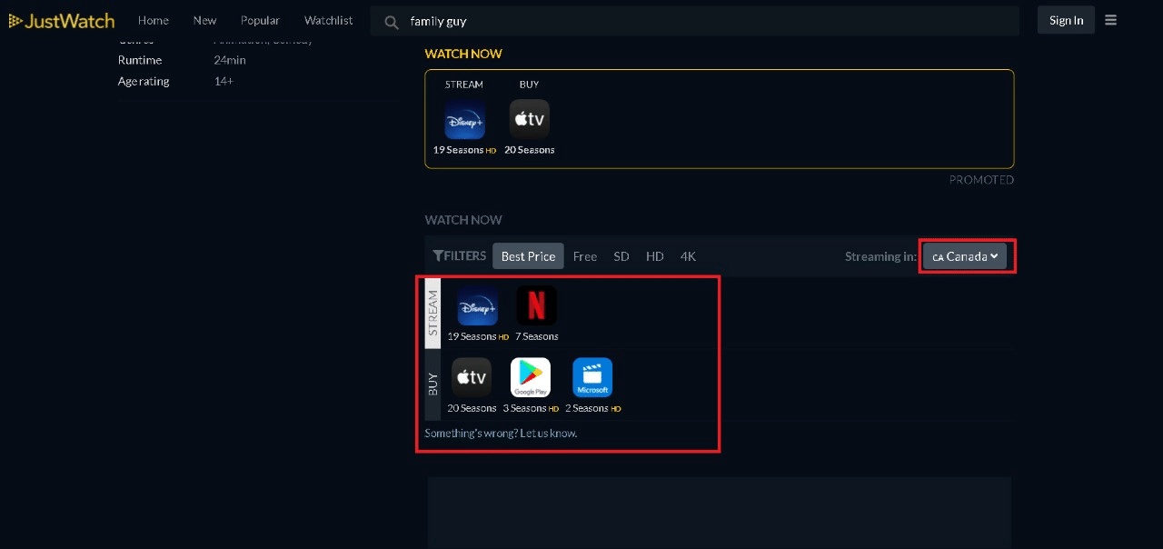Toggle the Best Price filter

point(528,256)
